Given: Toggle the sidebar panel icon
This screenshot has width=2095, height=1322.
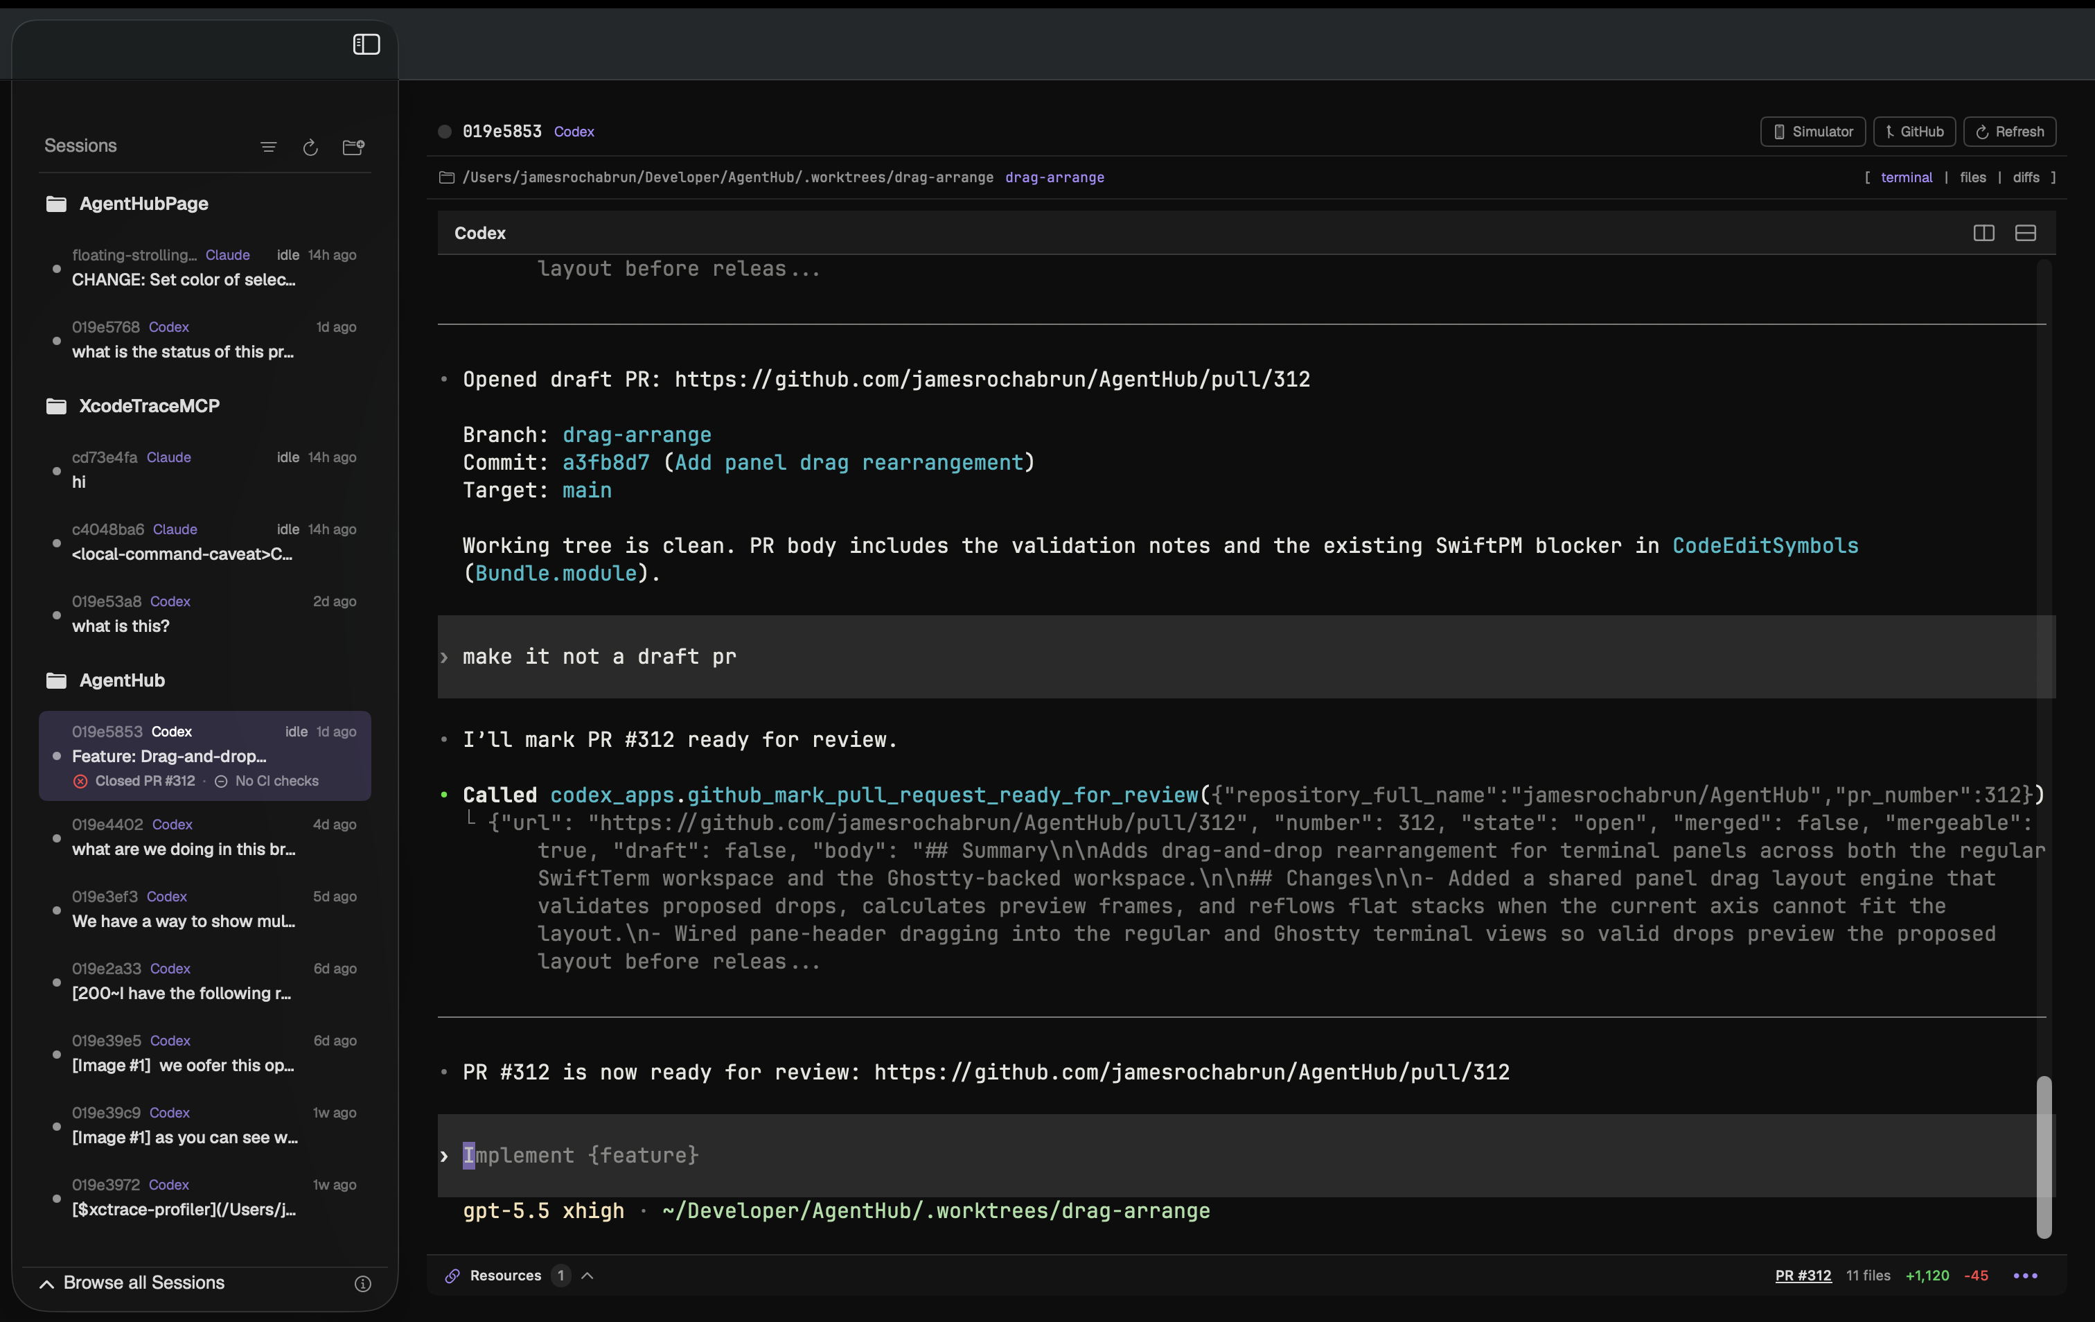Looking at the screenshot, I should point(366,44).
